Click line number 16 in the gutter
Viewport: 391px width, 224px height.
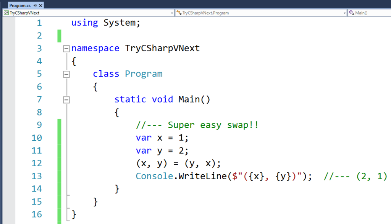click(x=37, y=214)
